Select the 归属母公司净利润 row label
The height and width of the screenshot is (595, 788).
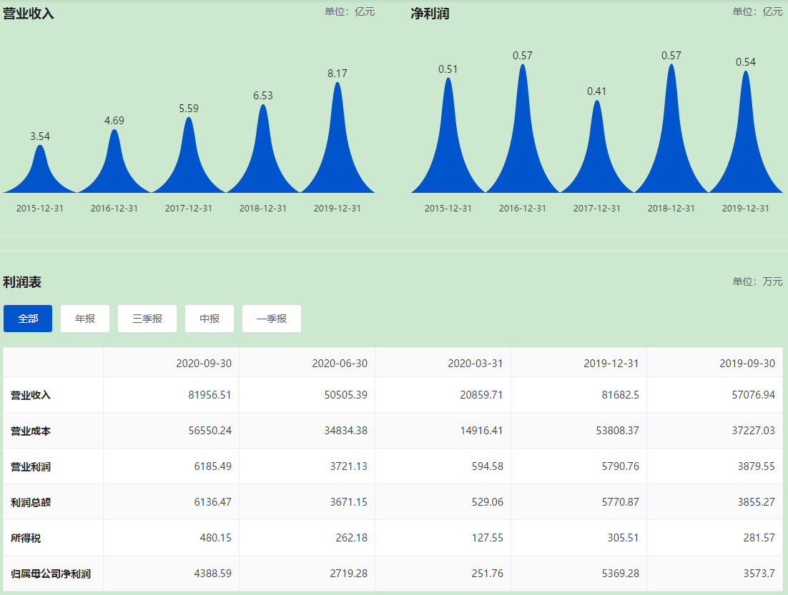click(x=51, y=574)
